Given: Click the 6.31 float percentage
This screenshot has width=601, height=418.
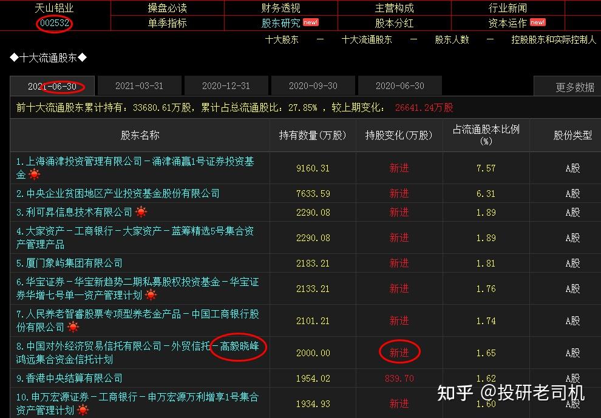Looking at the screenshot, I should [x=486, y=193].
